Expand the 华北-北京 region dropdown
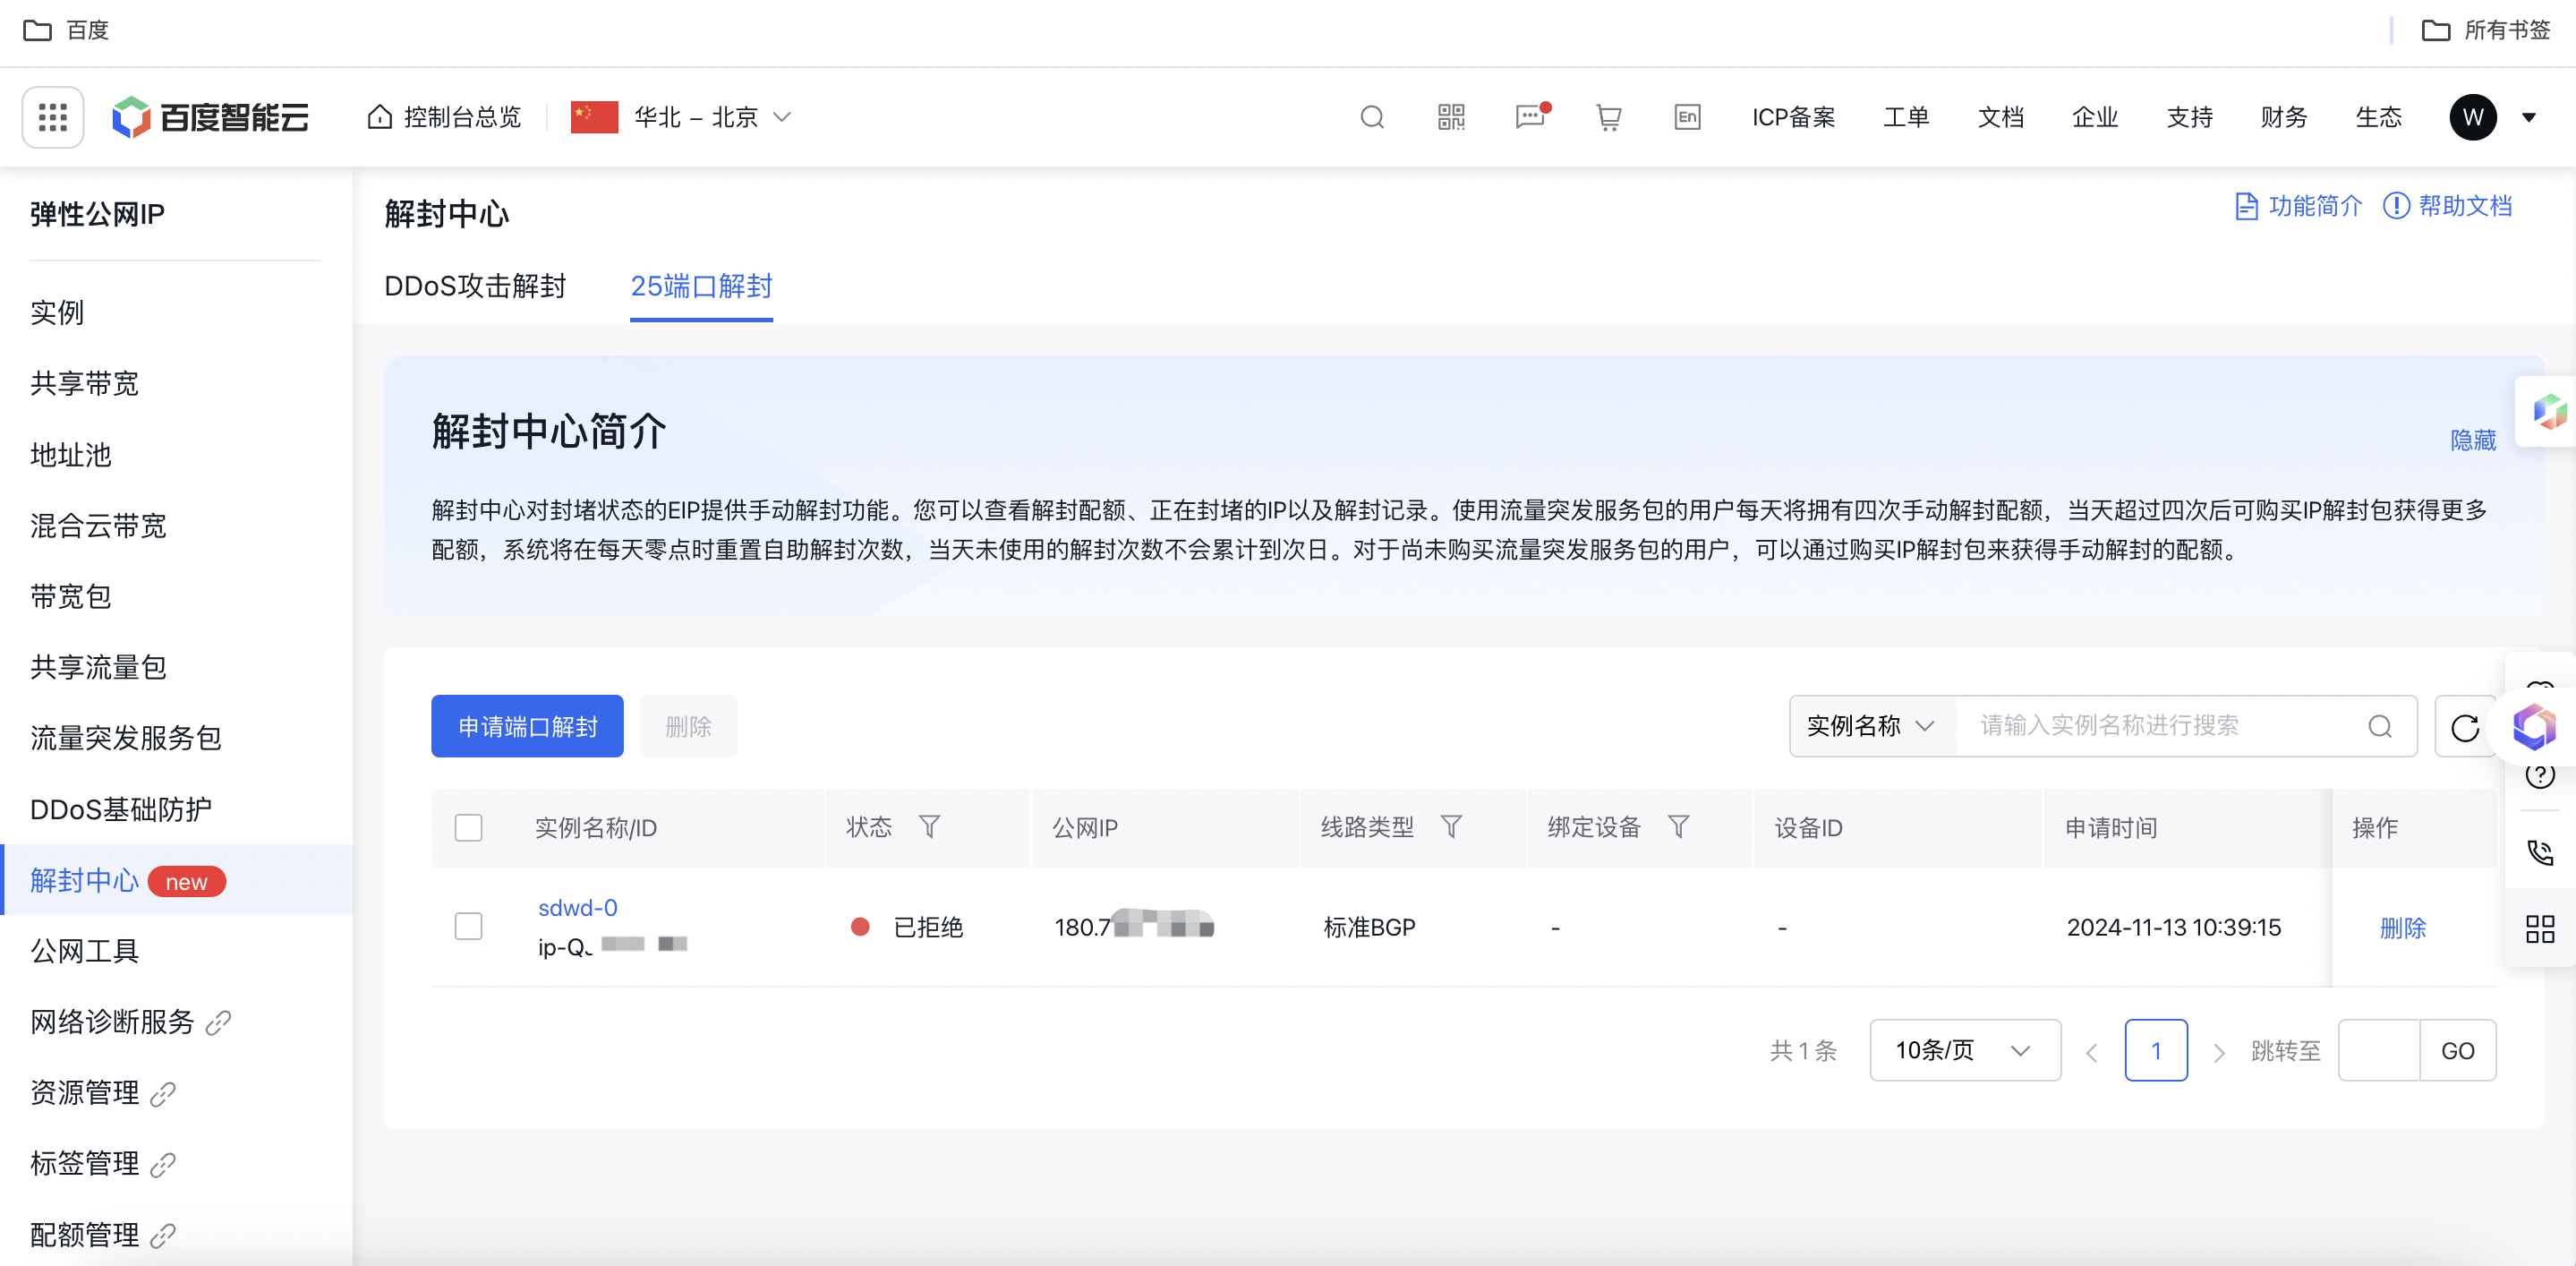The height and width of the screenshot is (1266, 2576). (x=681, y=117)
